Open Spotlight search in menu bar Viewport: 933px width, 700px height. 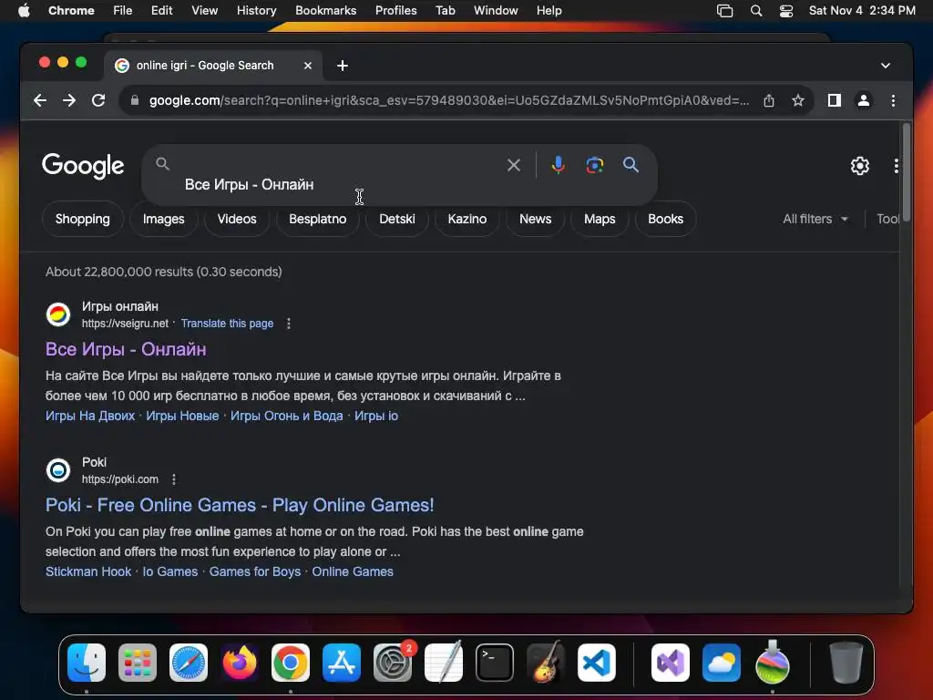(x=756, y=11)
